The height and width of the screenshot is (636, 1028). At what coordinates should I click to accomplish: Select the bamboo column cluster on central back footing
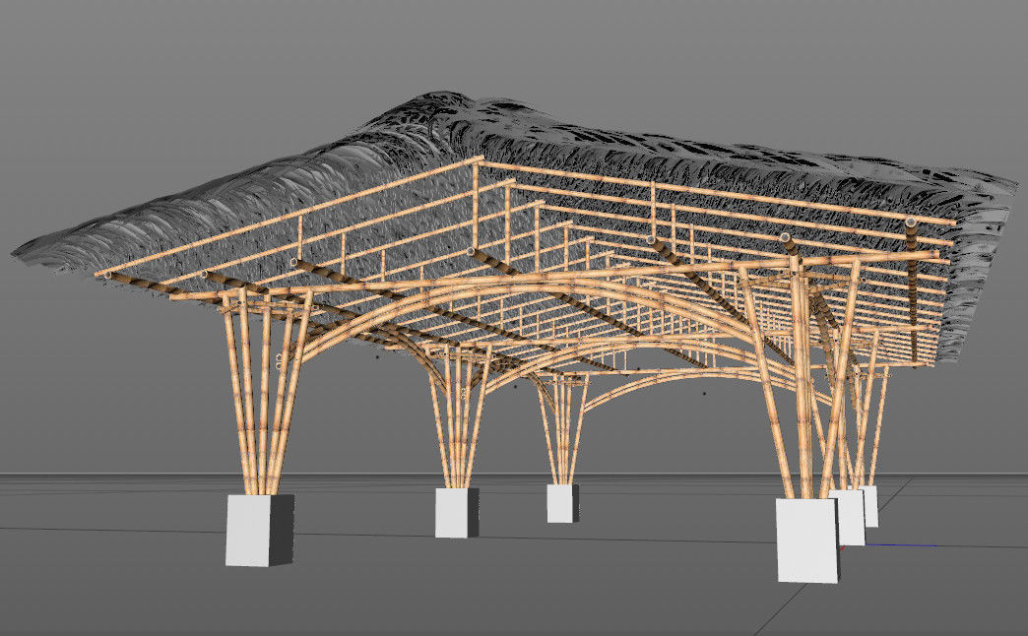click(x=563, y=429)
